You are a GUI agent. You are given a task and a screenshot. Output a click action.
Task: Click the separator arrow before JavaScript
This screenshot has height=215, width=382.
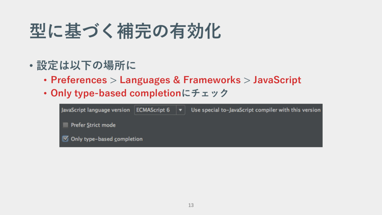click(x=247, y=80)
